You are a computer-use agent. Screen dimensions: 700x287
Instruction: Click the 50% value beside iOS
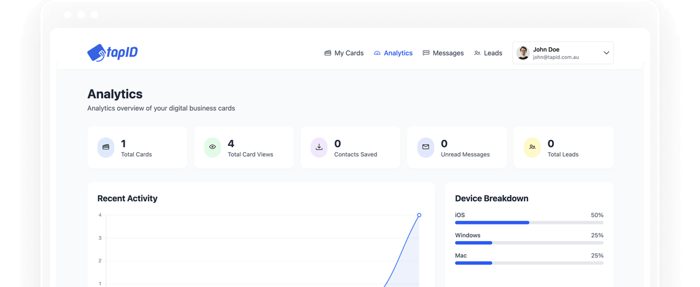click(x=597, y=215)
